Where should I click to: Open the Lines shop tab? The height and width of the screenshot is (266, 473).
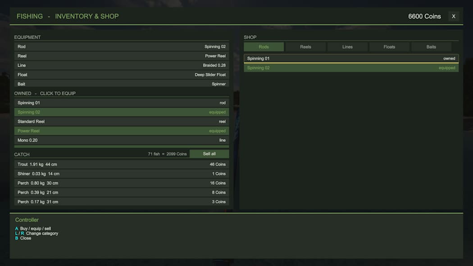pos(347,47)
